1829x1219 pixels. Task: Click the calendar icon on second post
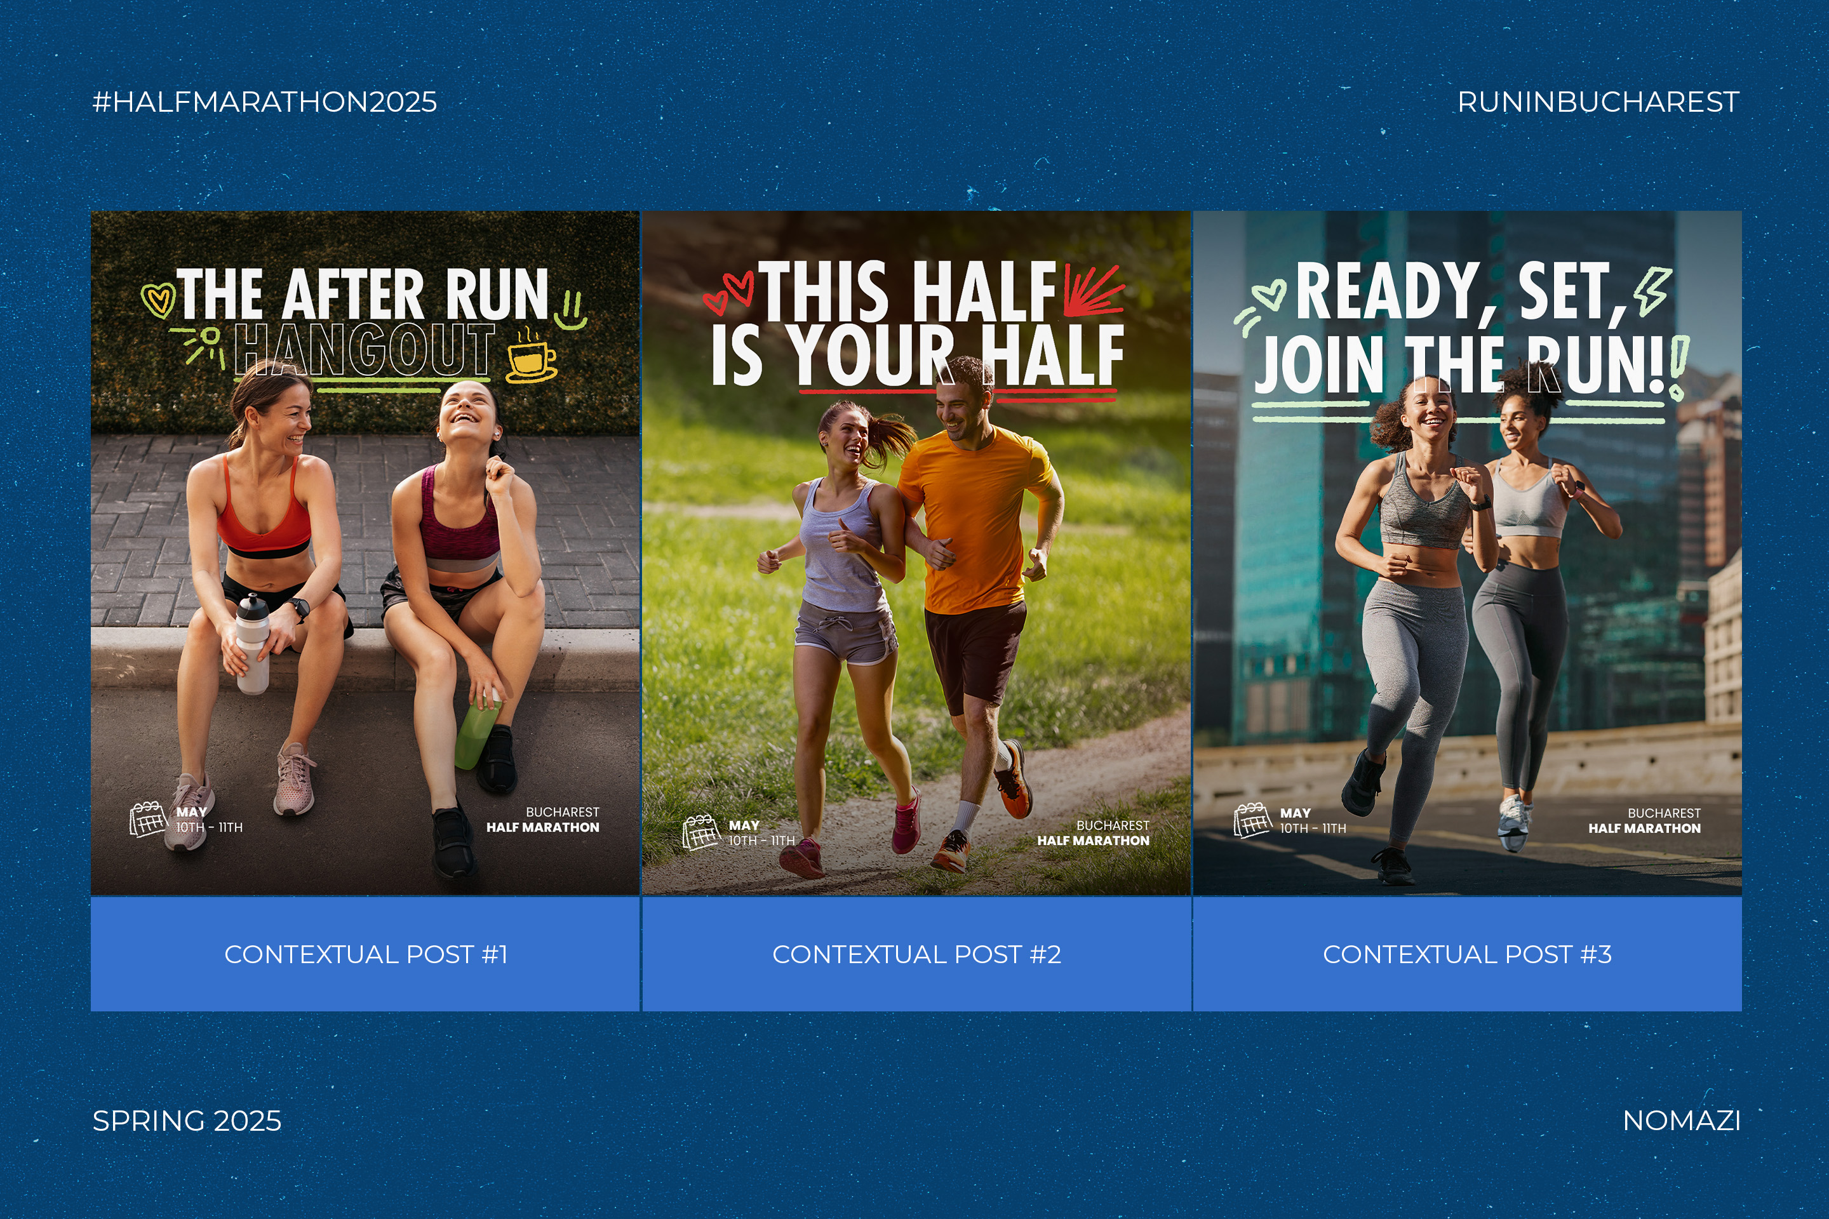tap(700, 832)
